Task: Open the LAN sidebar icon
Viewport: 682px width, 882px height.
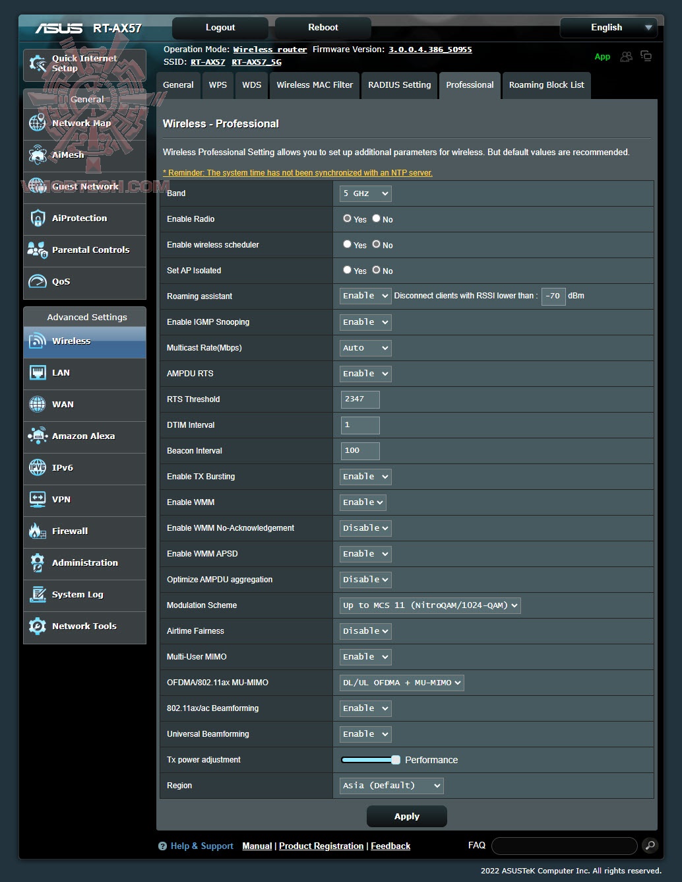Action: pyautogui.click(x=38, y=372)
